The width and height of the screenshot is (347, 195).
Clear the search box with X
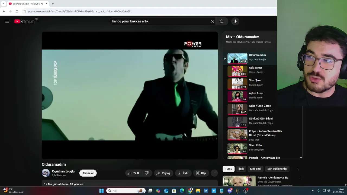point(212,21)
